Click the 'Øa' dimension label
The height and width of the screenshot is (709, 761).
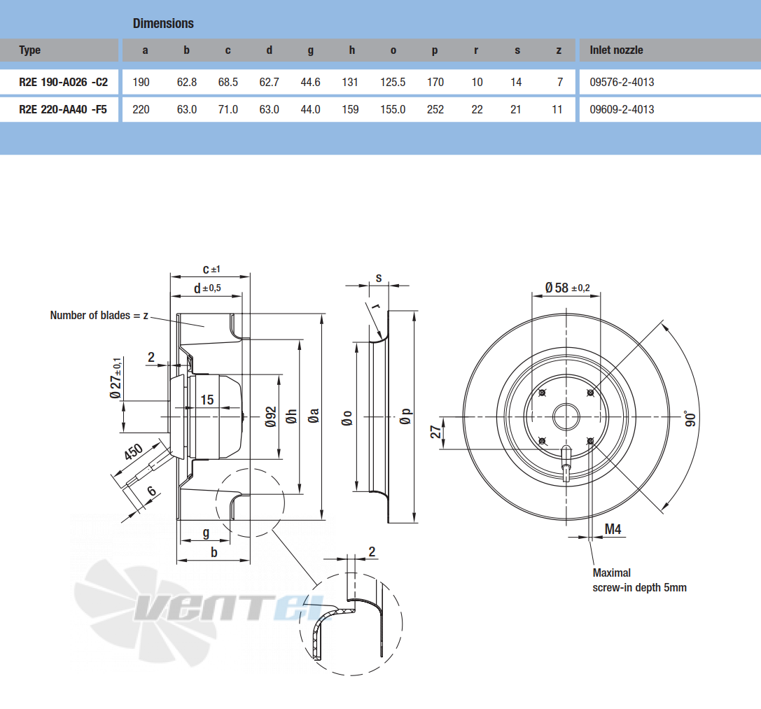314,416
